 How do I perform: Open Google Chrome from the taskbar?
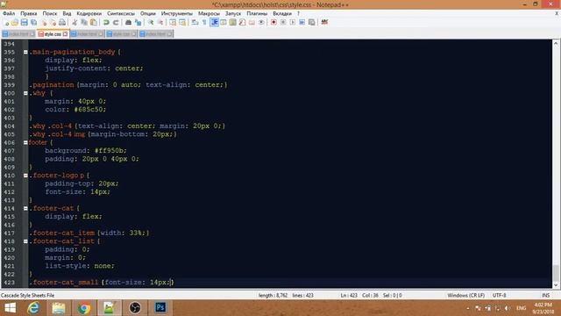[84, 308]
